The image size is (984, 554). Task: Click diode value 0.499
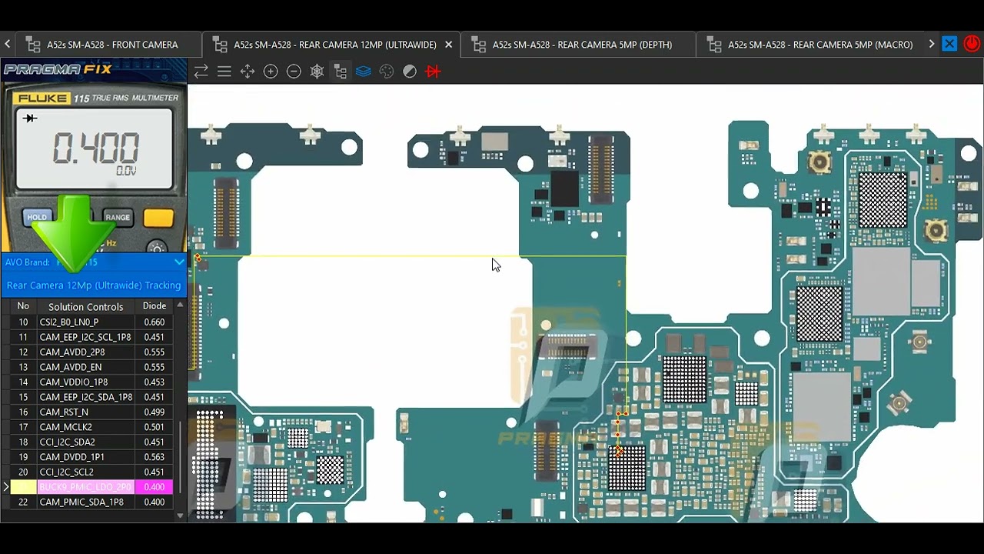[154, 412]
